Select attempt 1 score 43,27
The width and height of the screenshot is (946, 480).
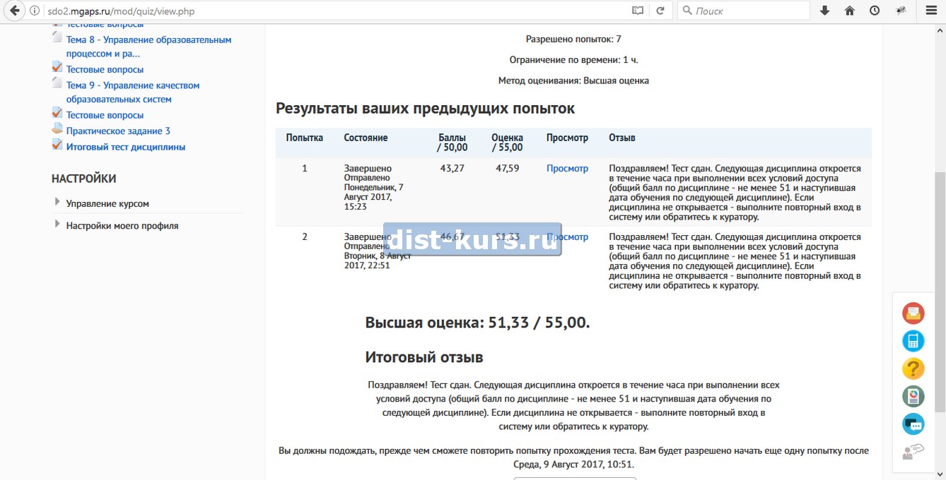tap(452, 168)
